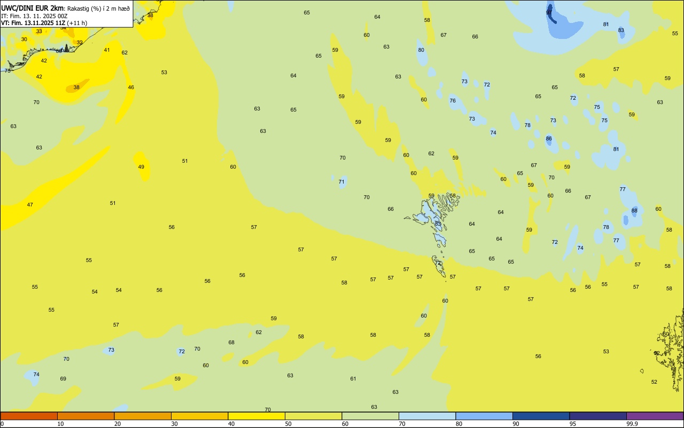This screenshot has width=684, height=428.
Task: Click the 'IT: Fim. 13. 11. 2025 00Z' line
Action: [x=34, y=16]
